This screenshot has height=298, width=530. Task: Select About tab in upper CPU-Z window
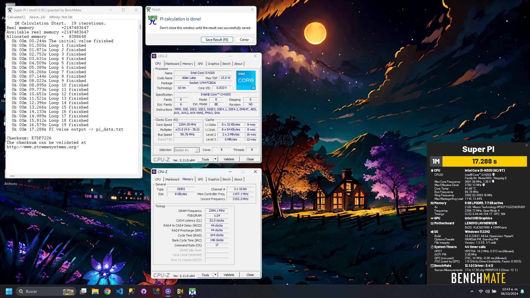(x=238, y=64)
